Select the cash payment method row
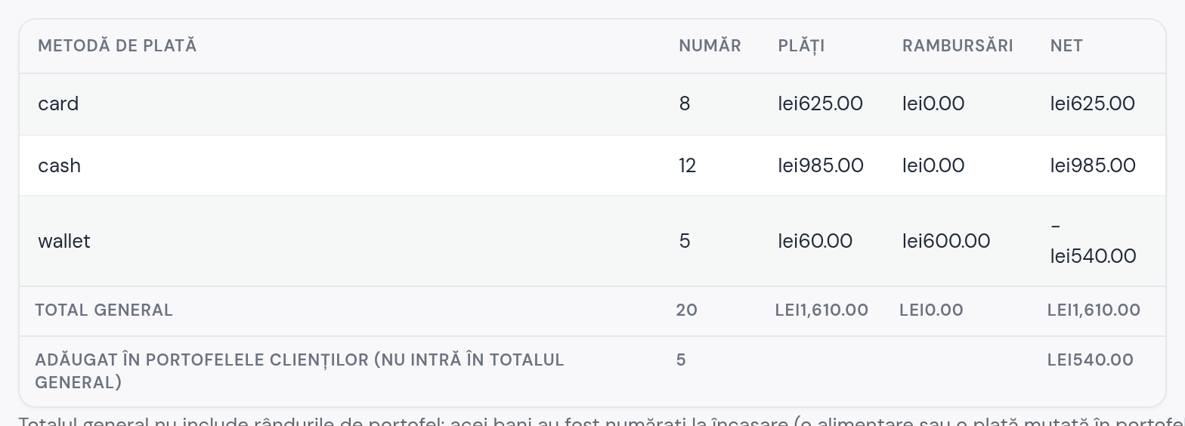 pos(592,166)
